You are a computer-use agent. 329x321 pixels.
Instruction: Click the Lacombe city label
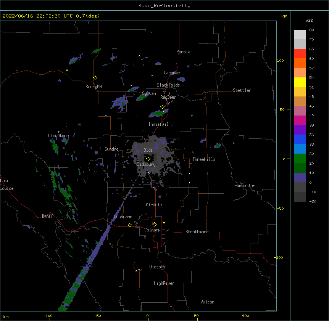click(172, 73)
